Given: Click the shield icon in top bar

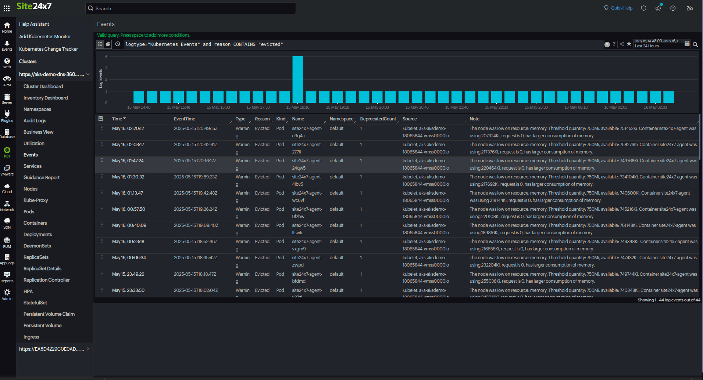Looking at the screenshot, I should coord(643,8).
